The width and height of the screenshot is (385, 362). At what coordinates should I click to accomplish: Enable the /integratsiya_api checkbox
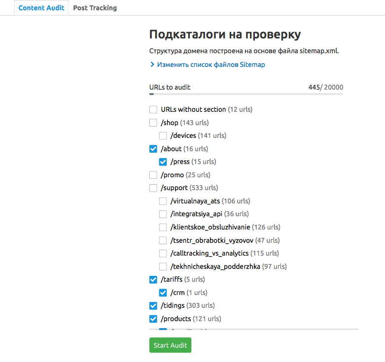163,214
